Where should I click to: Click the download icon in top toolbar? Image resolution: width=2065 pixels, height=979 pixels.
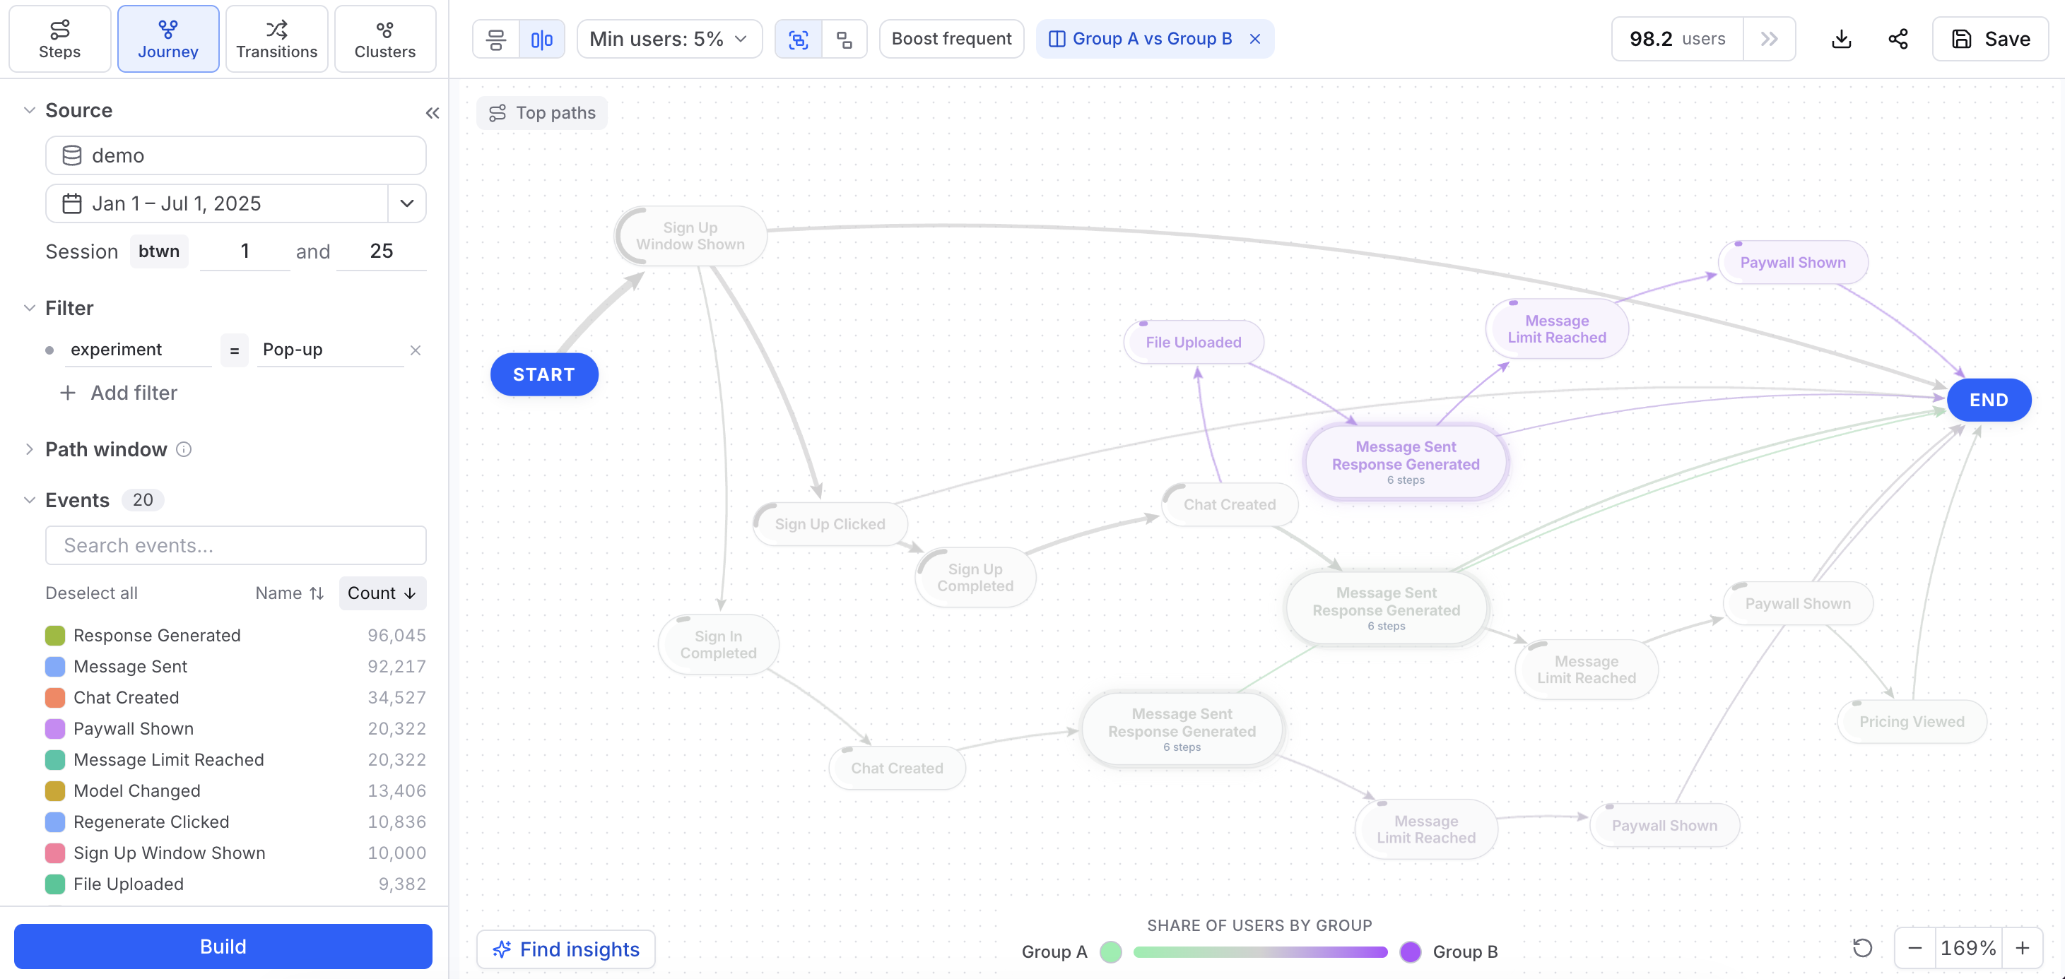pyautogui.click(x=1842, y=40)
